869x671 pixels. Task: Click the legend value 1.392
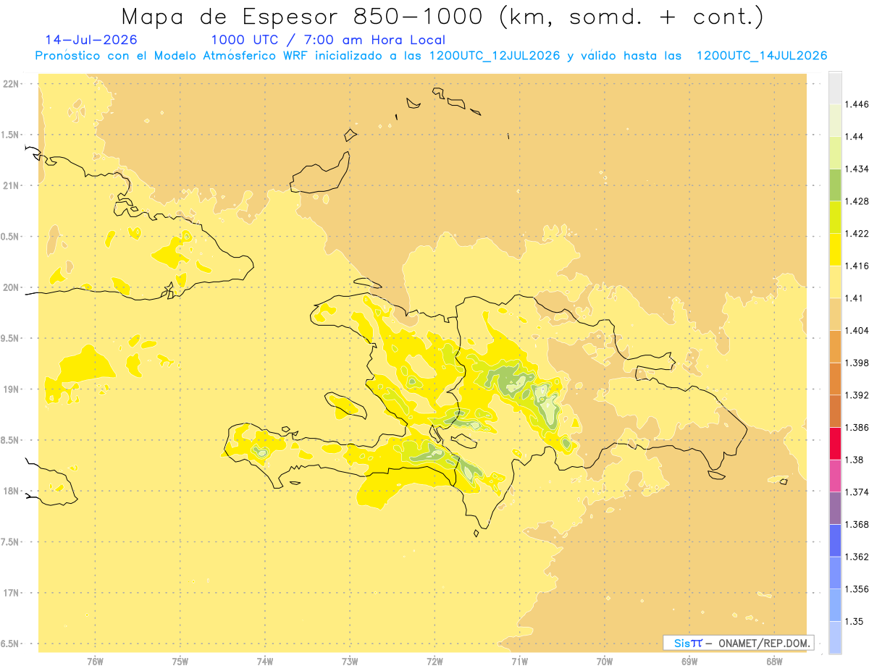pos(857,395)
